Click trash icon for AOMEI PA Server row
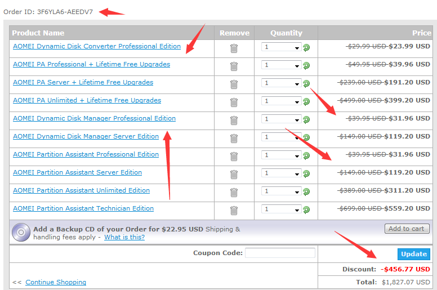Image resolution: width=437 pixels, height=290 pixels. coord(234,84)
